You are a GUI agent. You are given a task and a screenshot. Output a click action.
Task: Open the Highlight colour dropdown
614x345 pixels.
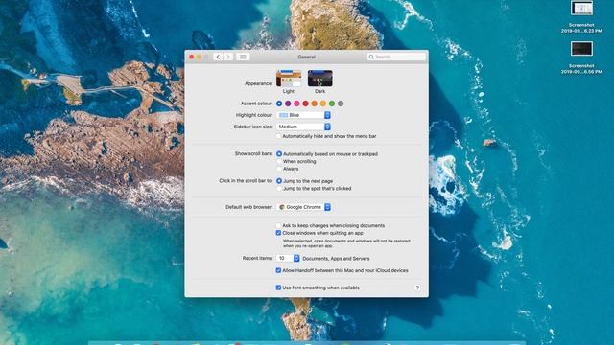[304, 115]
